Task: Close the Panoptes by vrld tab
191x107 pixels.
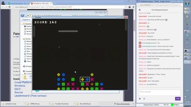Action: click(x=51, y=3)
